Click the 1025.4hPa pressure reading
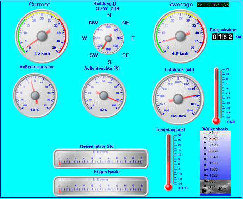The height and width of the screenshot is (199, 243). (x=178, y=116)
